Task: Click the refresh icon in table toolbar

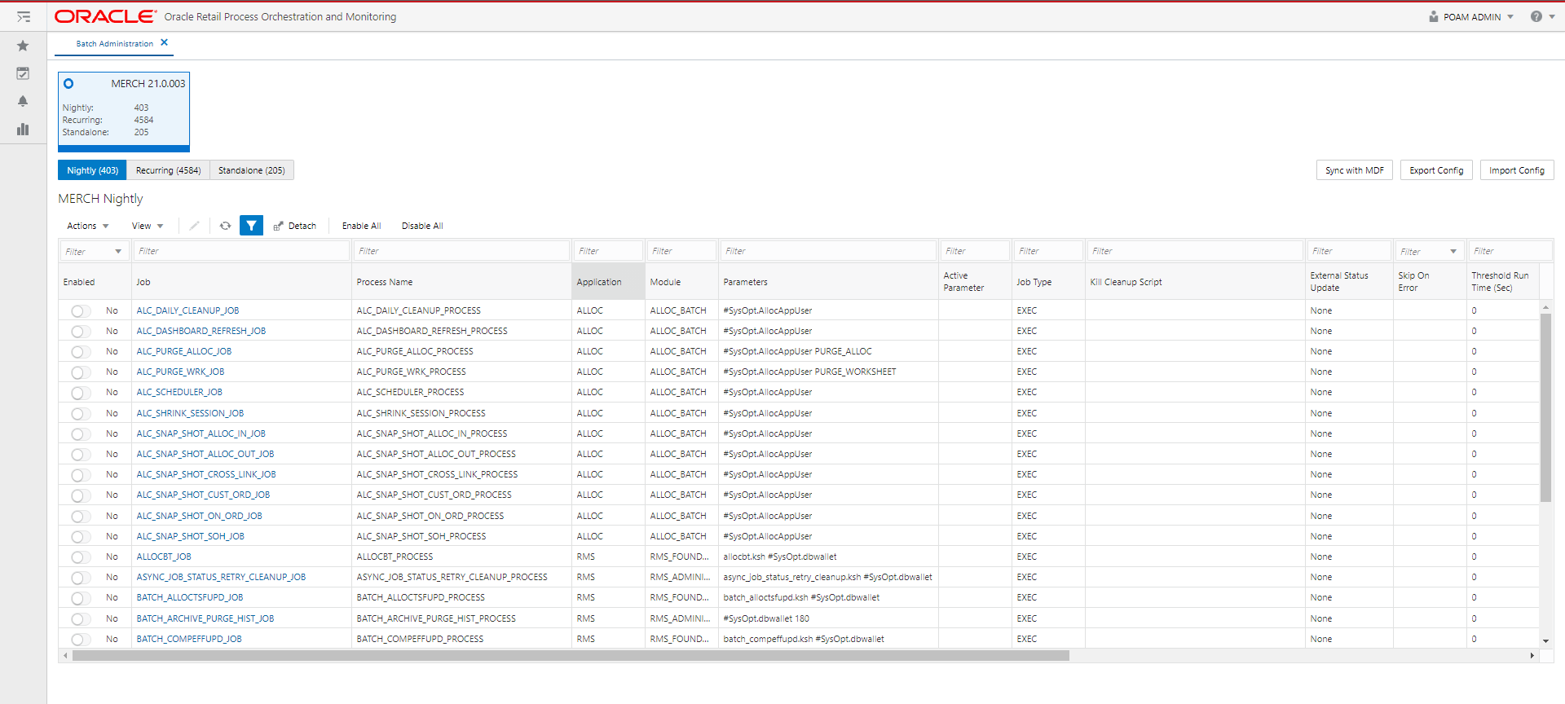Action: coord(225,226)
